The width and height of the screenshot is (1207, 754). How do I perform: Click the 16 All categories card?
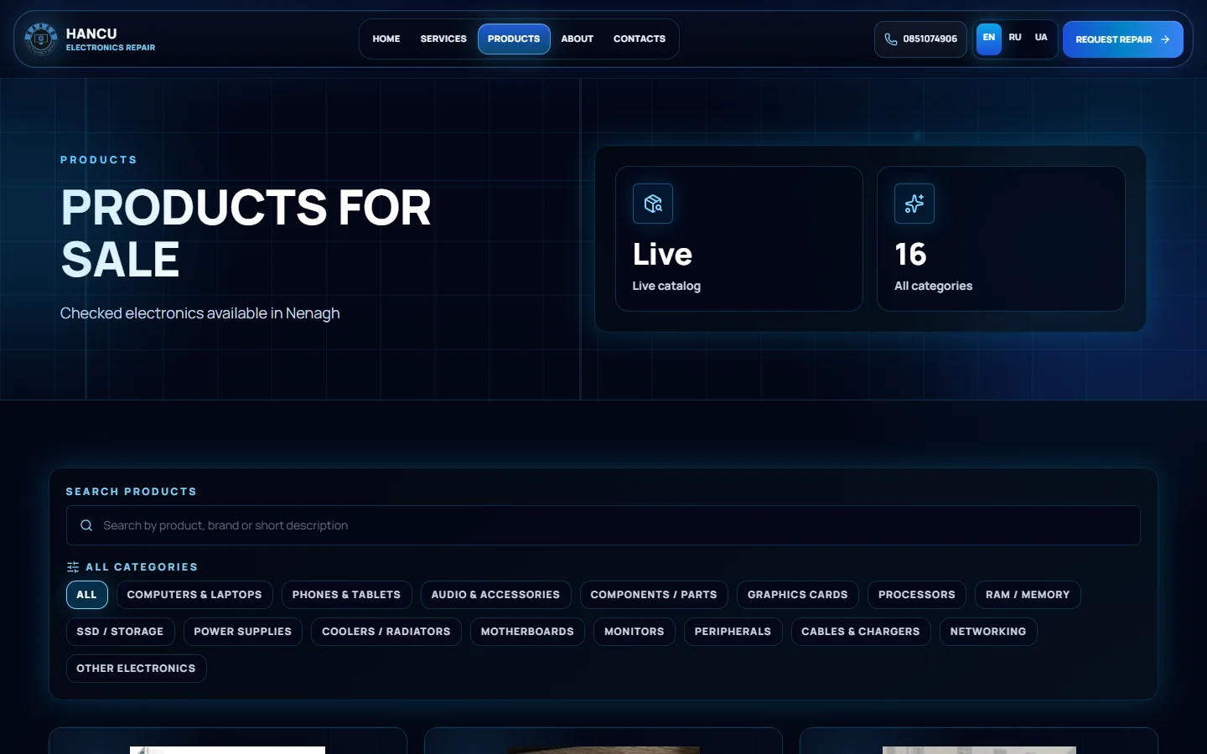point(1001,239)
